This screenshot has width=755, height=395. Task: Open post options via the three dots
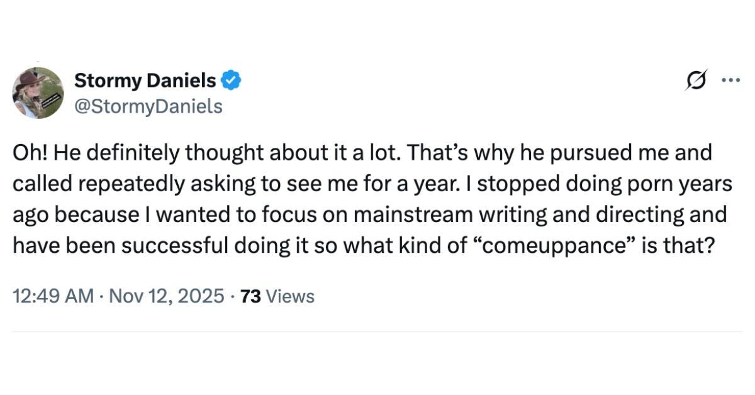(x=732, y=80)
